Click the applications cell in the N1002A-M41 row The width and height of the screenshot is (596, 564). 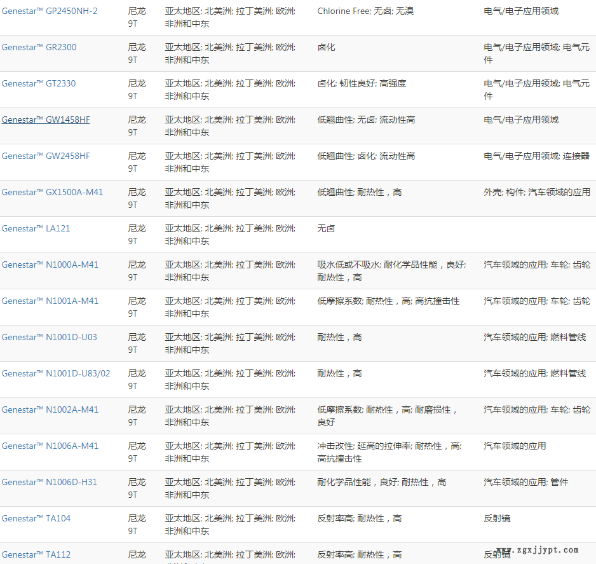tap(537, 409)
